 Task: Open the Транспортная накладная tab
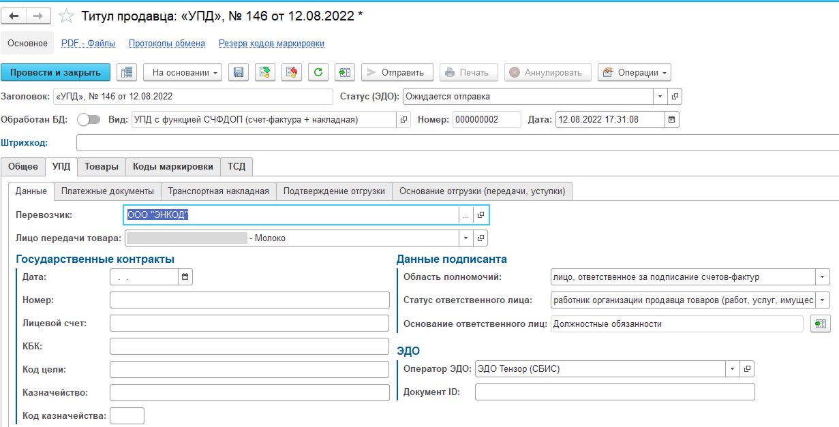pyautogui.click(x=219, y=191)
